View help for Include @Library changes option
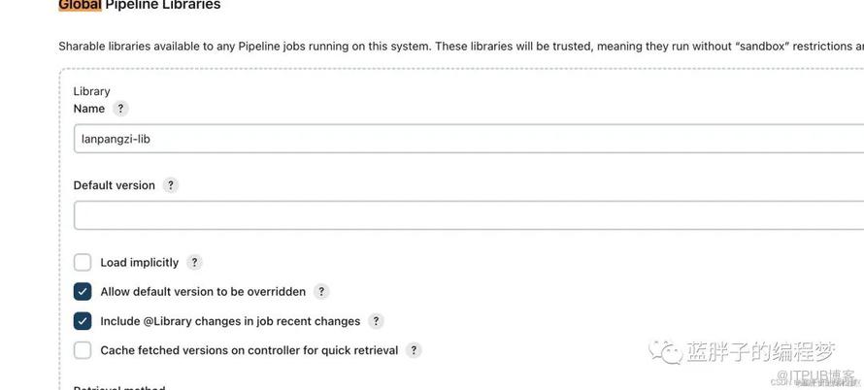864x390 pixels. pos(376,321)
